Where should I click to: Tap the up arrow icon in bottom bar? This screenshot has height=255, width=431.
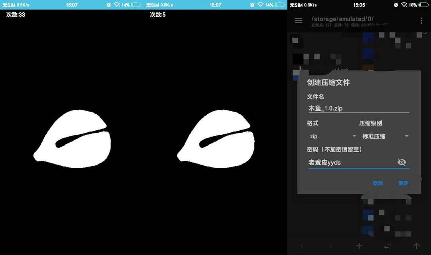click(x=417, y=246)
